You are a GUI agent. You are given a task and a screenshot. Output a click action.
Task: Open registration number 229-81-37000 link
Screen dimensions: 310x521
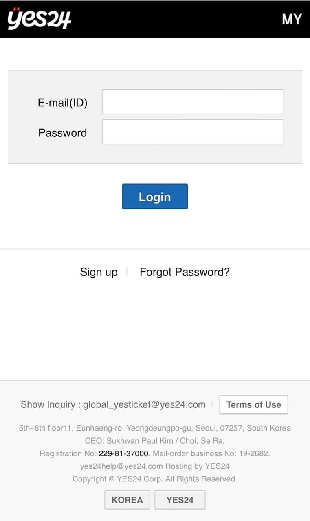coord(123,453)
